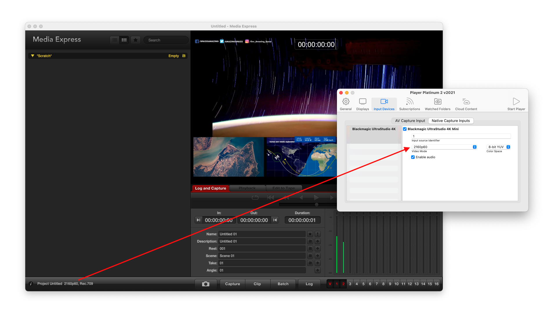This screenshot has width=546, height=315.
Task: Click the exclamation icon beside the Name field
Action: click(318, 234)
